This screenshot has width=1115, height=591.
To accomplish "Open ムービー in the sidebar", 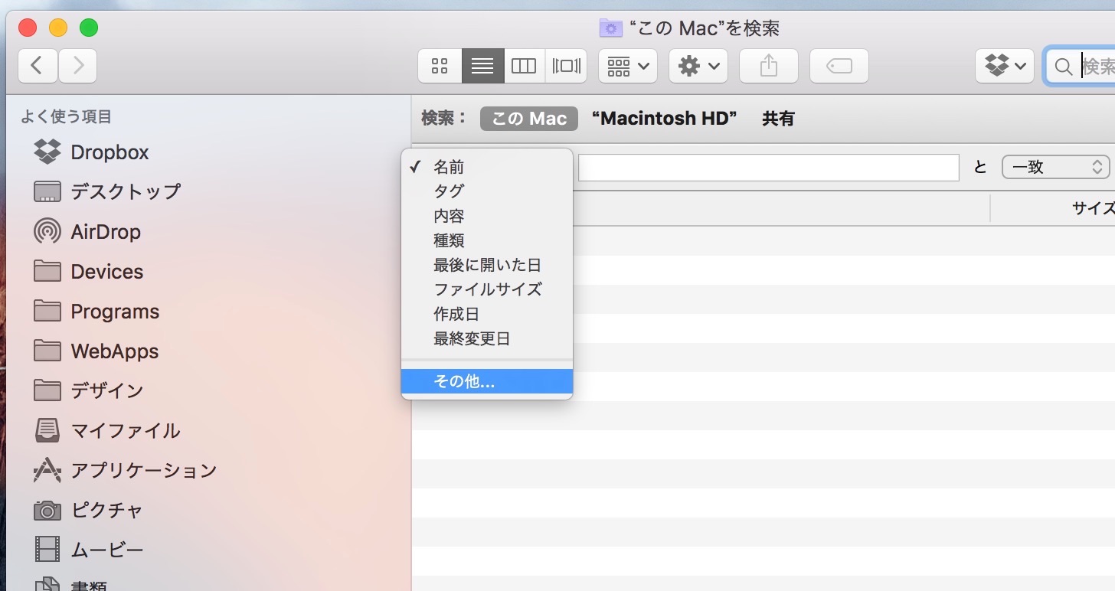I will (89, 550).
